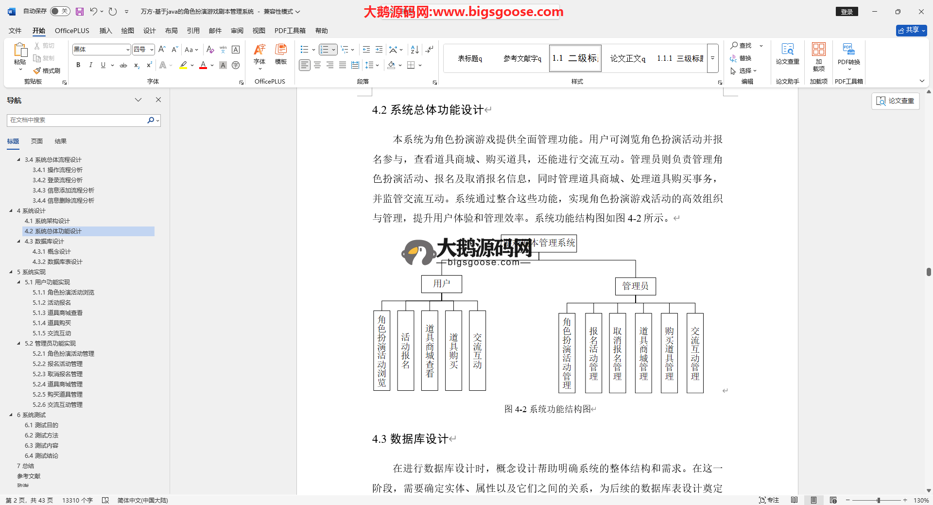Click the Undo arrow icon

(93, 11)
